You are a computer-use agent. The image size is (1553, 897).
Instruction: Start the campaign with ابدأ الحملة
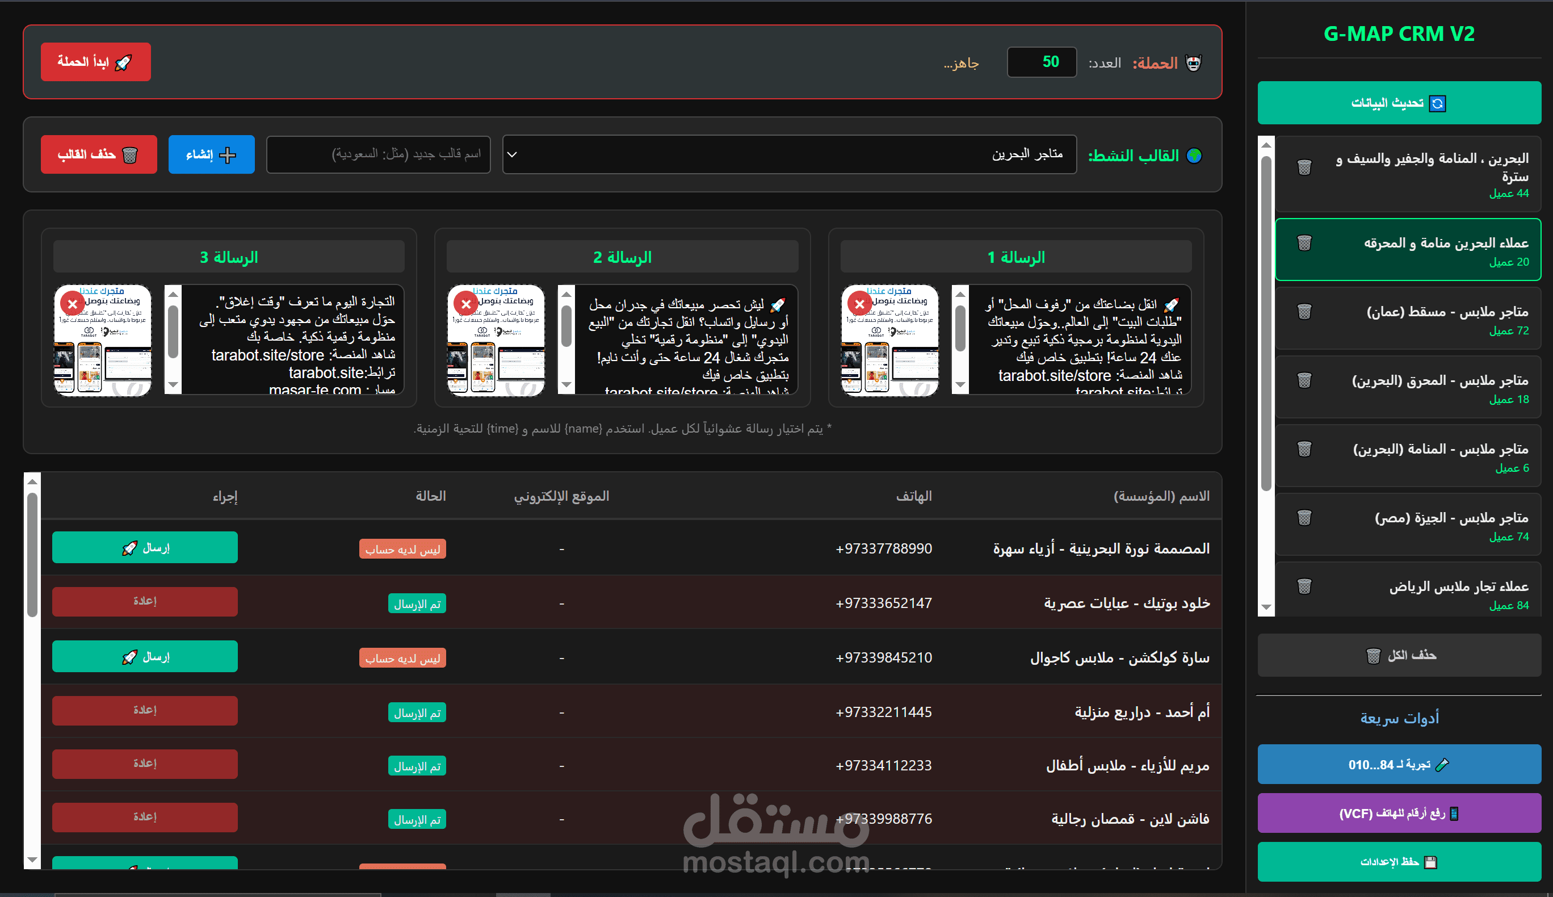pyautogui.click(x=95, y=62)
